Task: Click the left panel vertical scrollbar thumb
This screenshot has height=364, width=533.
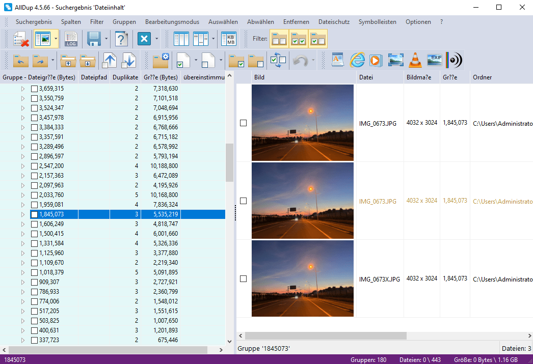Action: pyautogui.click(x=229, y=163)
